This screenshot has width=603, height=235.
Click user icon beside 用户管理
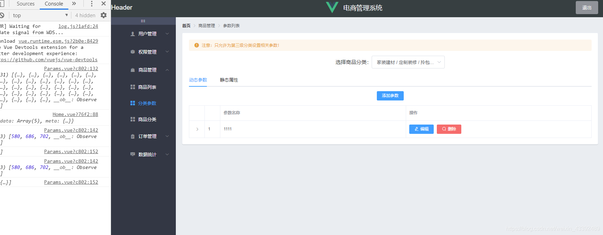pyautogui.click(x=133, y=34)
